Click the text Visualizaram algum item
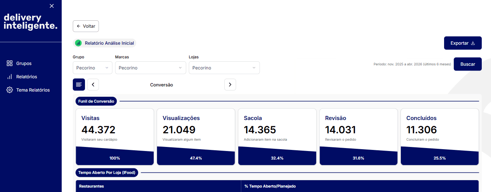 pyautogui.click(x=181, y=140)
